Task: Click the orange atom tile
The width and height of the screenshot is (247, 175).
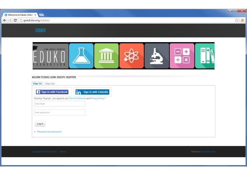Action: click(131, 56)
